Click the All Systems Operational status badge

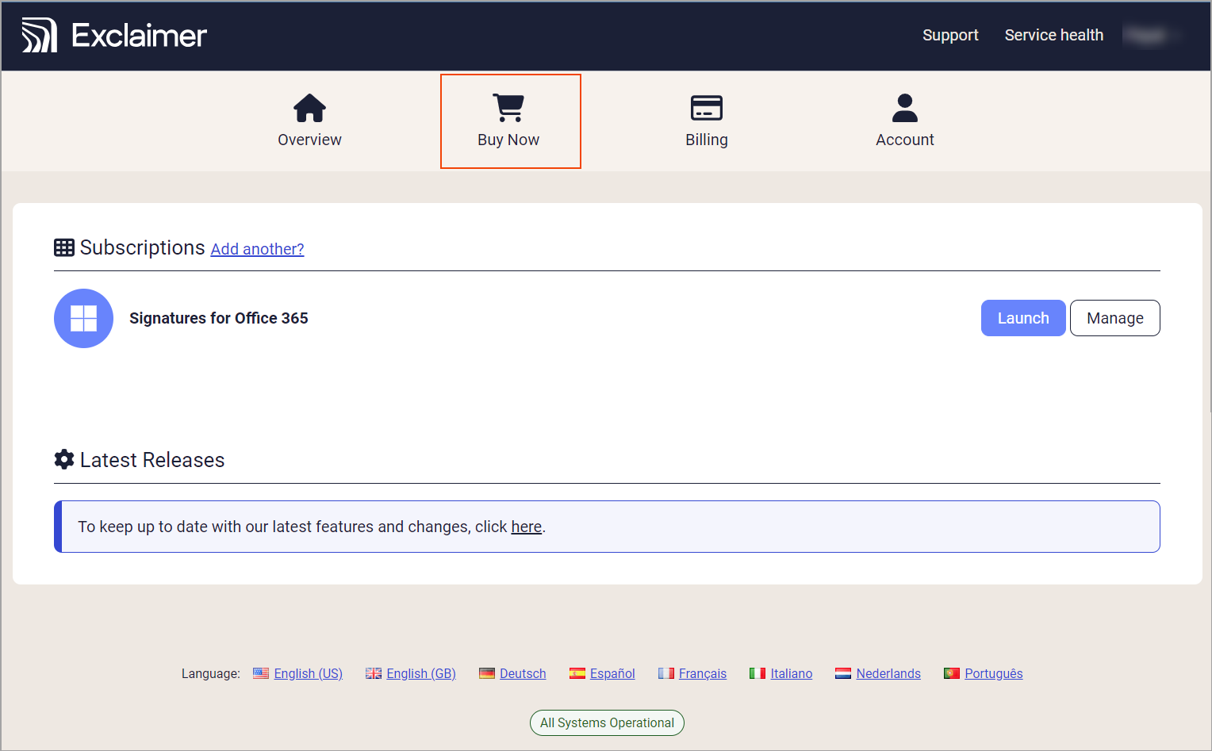[607, 722]
